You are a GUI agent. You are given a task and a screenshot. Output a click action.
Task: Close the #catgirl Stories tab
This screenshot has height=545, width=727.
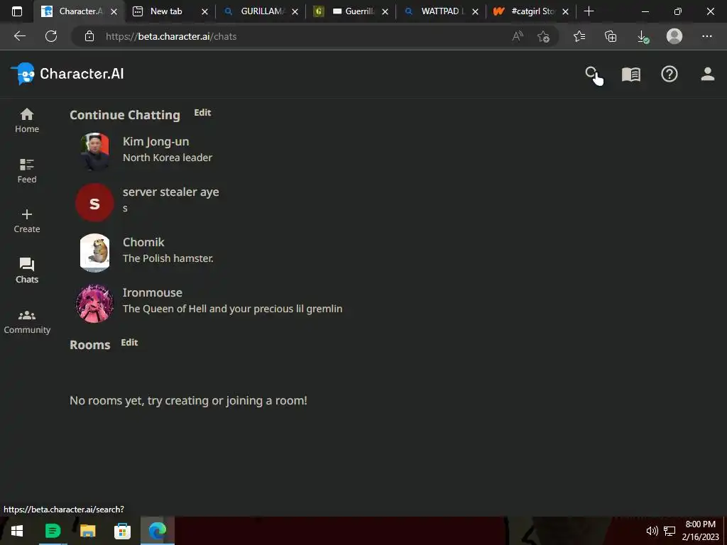[565, 11]
